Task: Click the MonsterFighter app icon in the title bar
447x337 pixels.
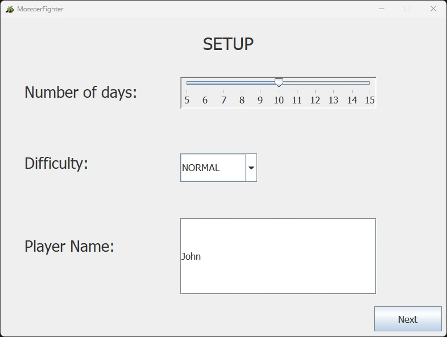Action: click(x=10, y=9)
